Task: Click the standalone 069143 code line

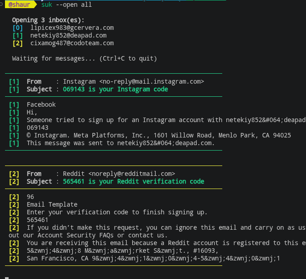Action: coord(38,128)
